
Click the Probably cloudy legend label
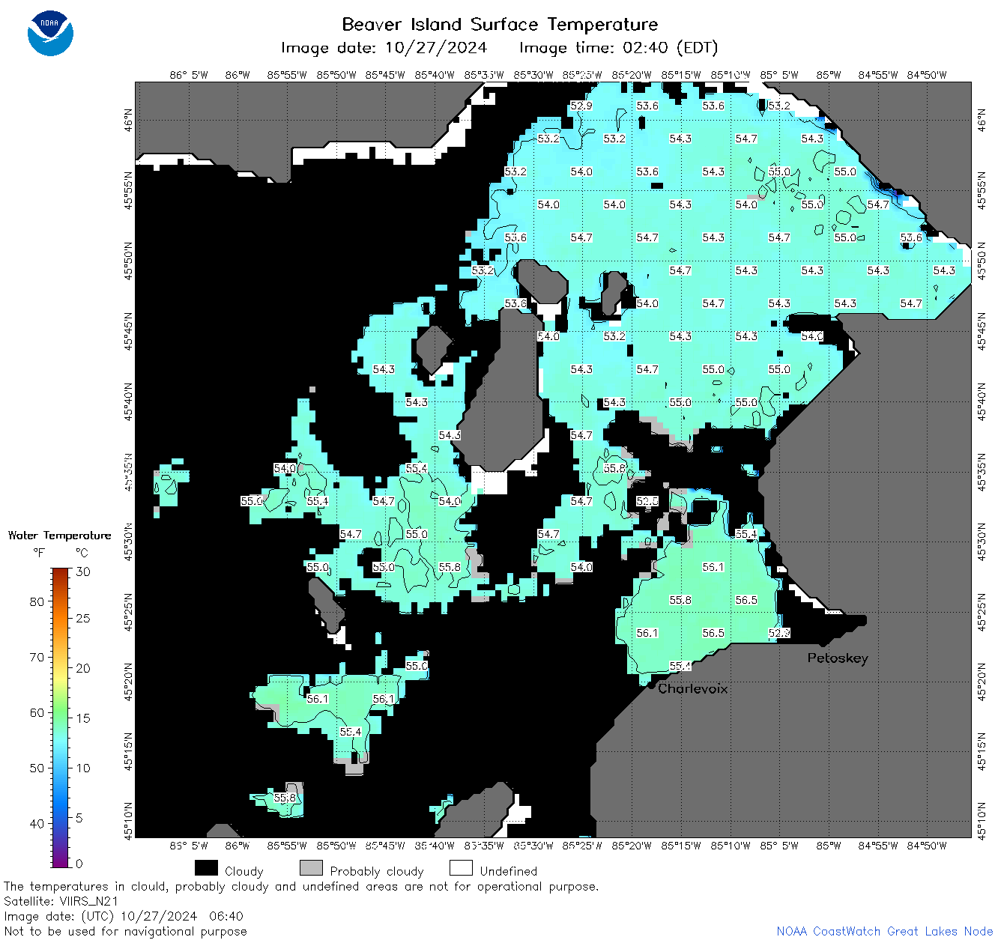(377, 871)
